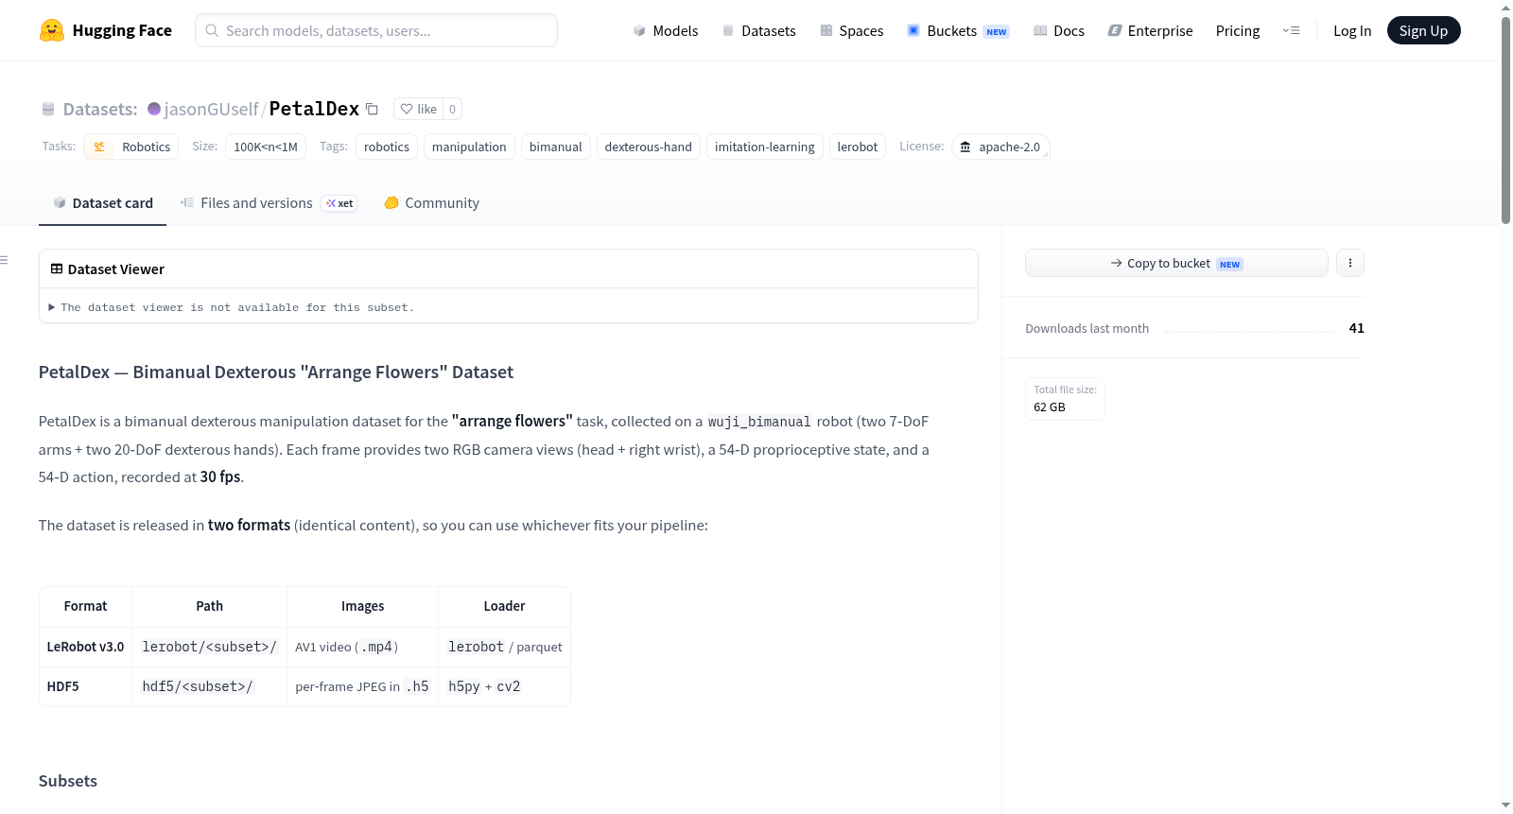Click the Downloads last month value 41
Image resolution: width=1513 pixels, height=814 pixels.
click(x=1357, y=328)
